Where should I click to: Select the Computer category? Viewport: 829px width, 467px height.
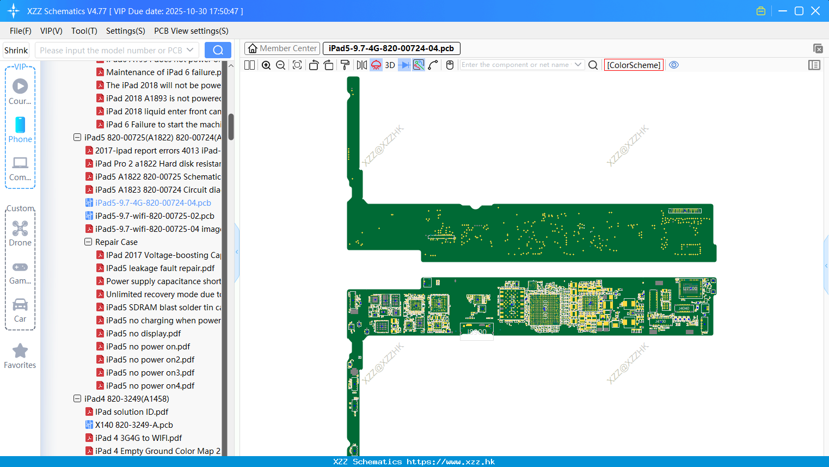(20, 168)
